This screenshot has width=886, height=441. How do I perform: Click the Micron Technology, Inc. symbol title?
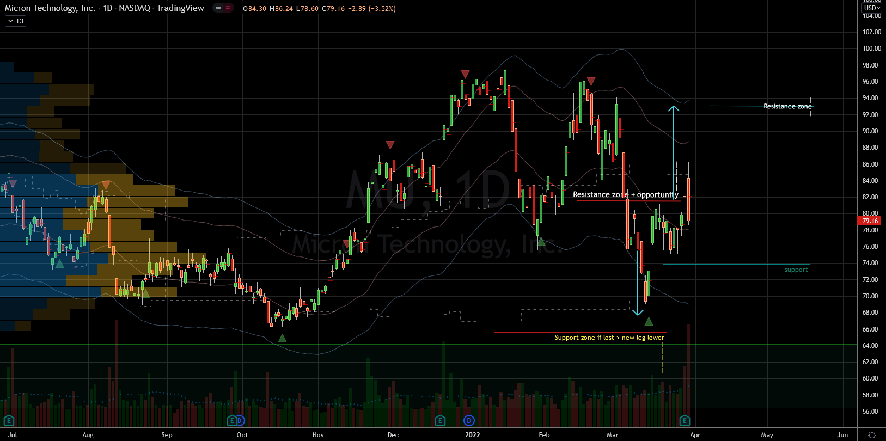tap(50, 8)
